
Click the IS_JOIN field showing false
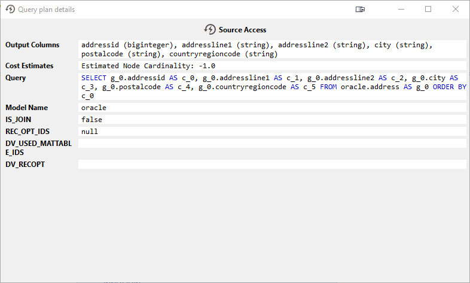(271, 120)
